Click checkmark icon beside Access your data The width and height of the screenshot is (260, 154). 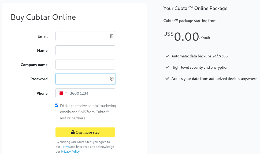pyautogui.click(x=167, y=79)
